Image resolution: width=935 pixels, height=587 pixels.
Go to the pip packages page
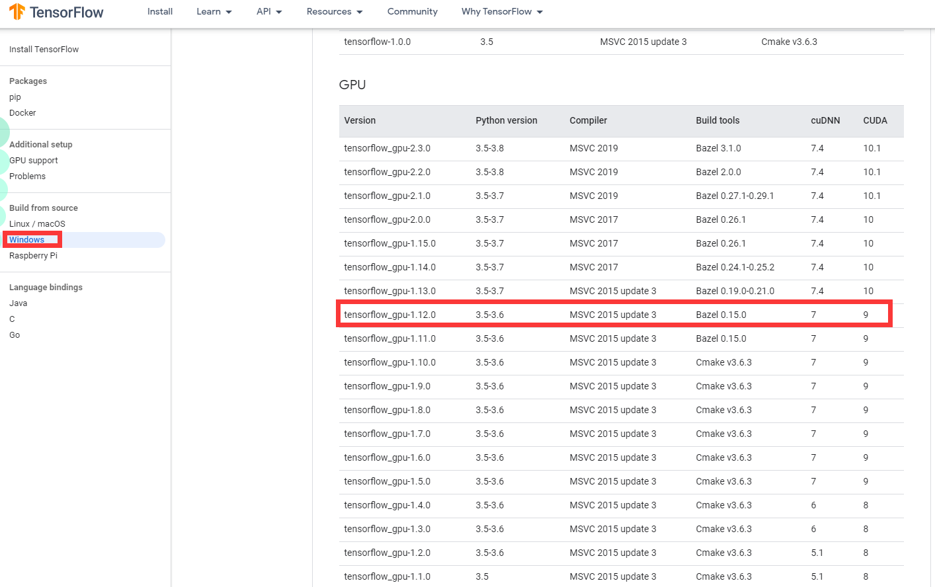click(15, 97)
